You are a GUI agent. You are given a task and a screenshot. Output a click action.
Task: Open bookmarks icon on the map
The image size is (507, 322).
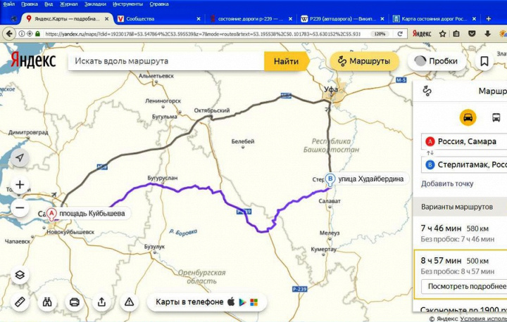click(484, 61)
